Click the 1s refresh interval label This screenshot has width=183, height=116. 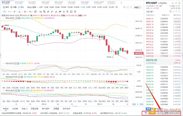point(124,7)
